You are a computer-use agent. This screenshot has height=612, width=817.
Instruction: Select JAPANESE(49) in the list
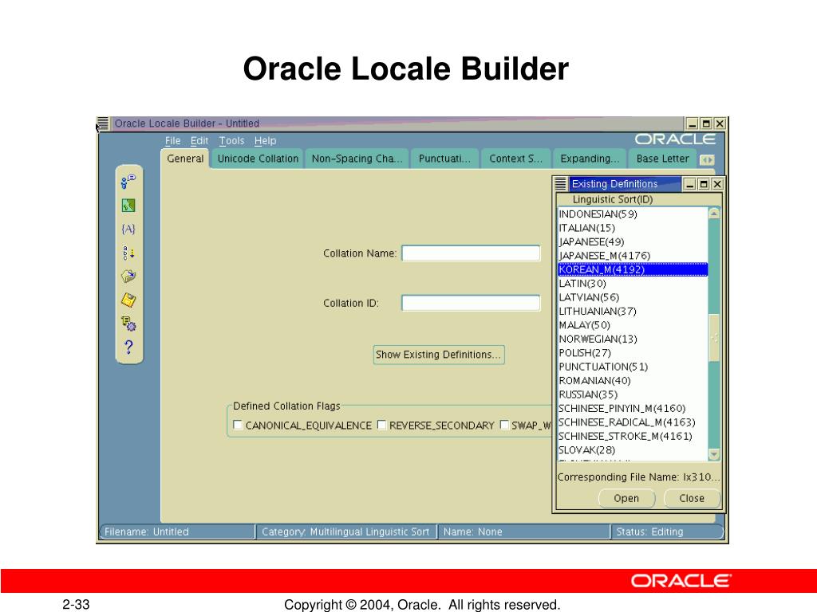[x=633, y=241]
